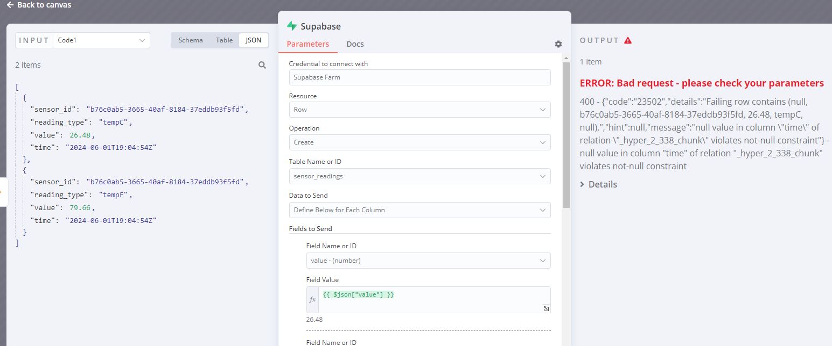Image resolution: width=832 pixels, height=346 pixels.
Task: Open the search magnifier in the input panel
Action: pyautogui.click(x=262, y=64)
